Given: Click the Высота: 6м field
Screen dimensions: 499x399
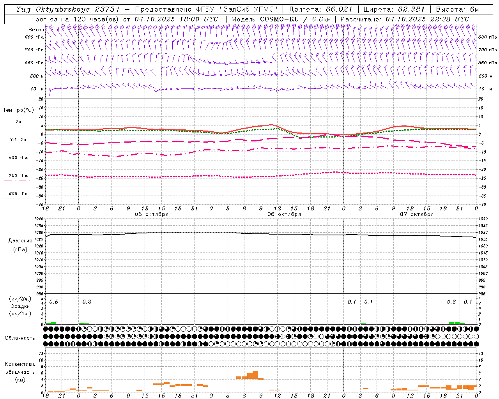Looking at the screenshot, I should point(457,9).
